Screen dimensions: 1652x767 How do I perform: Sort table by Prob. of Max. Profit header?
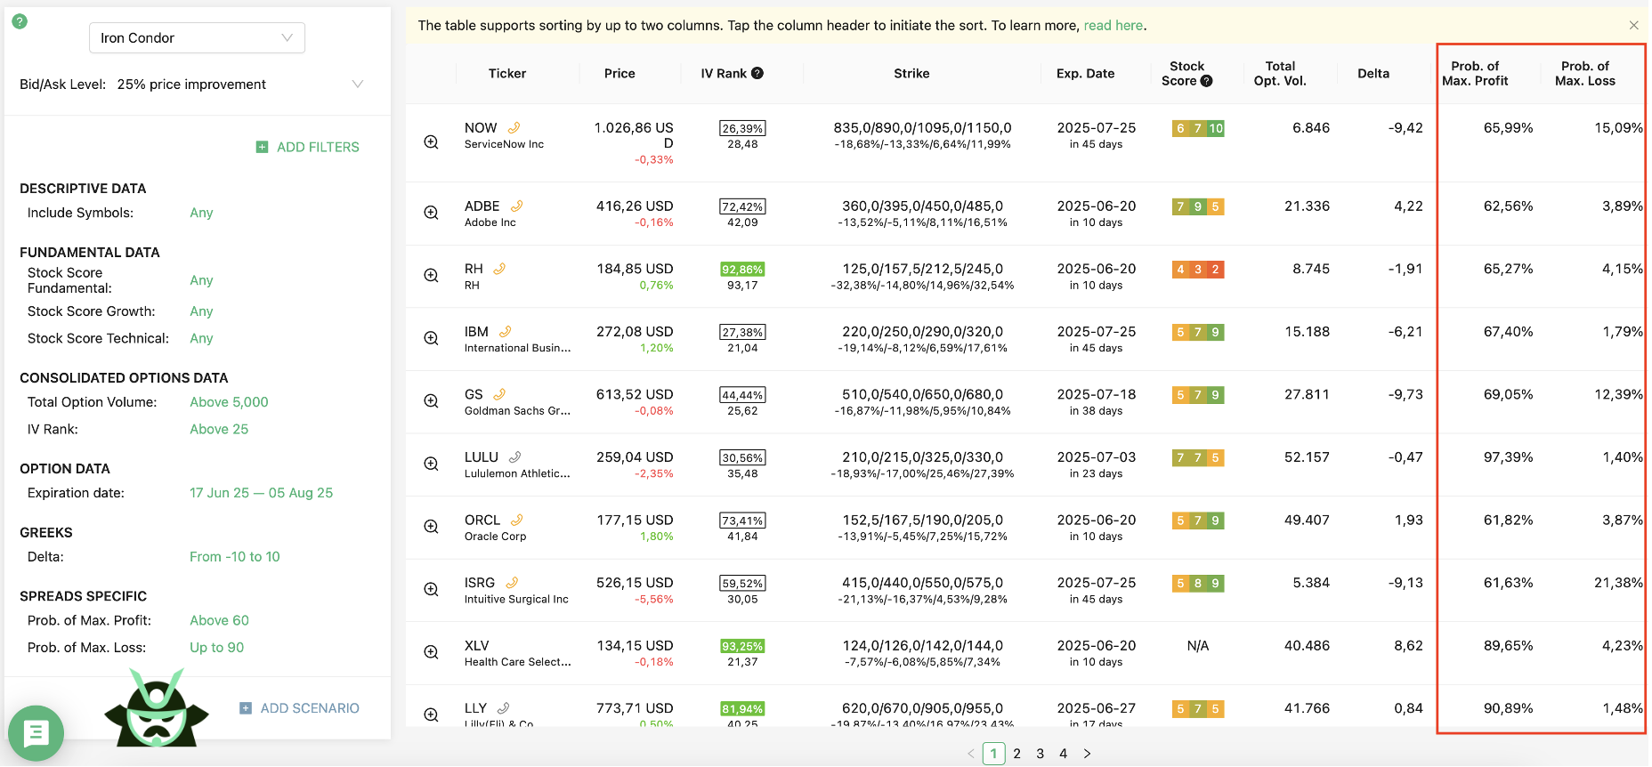1475,73
